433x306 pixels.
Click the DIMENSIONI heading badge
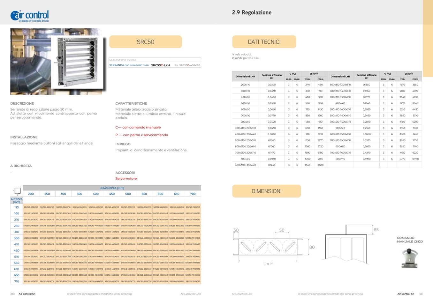[x=266, y=191]
